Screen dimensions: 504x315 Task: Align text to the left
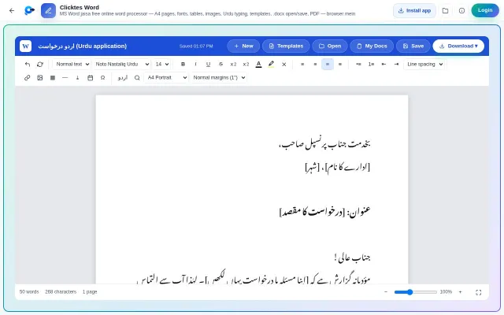coord(302,65)
